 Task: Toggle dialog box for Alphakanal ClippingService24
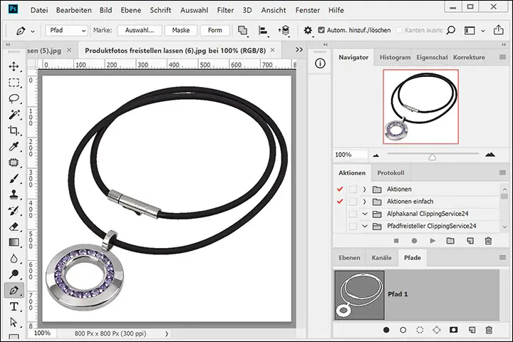point(352,214)
